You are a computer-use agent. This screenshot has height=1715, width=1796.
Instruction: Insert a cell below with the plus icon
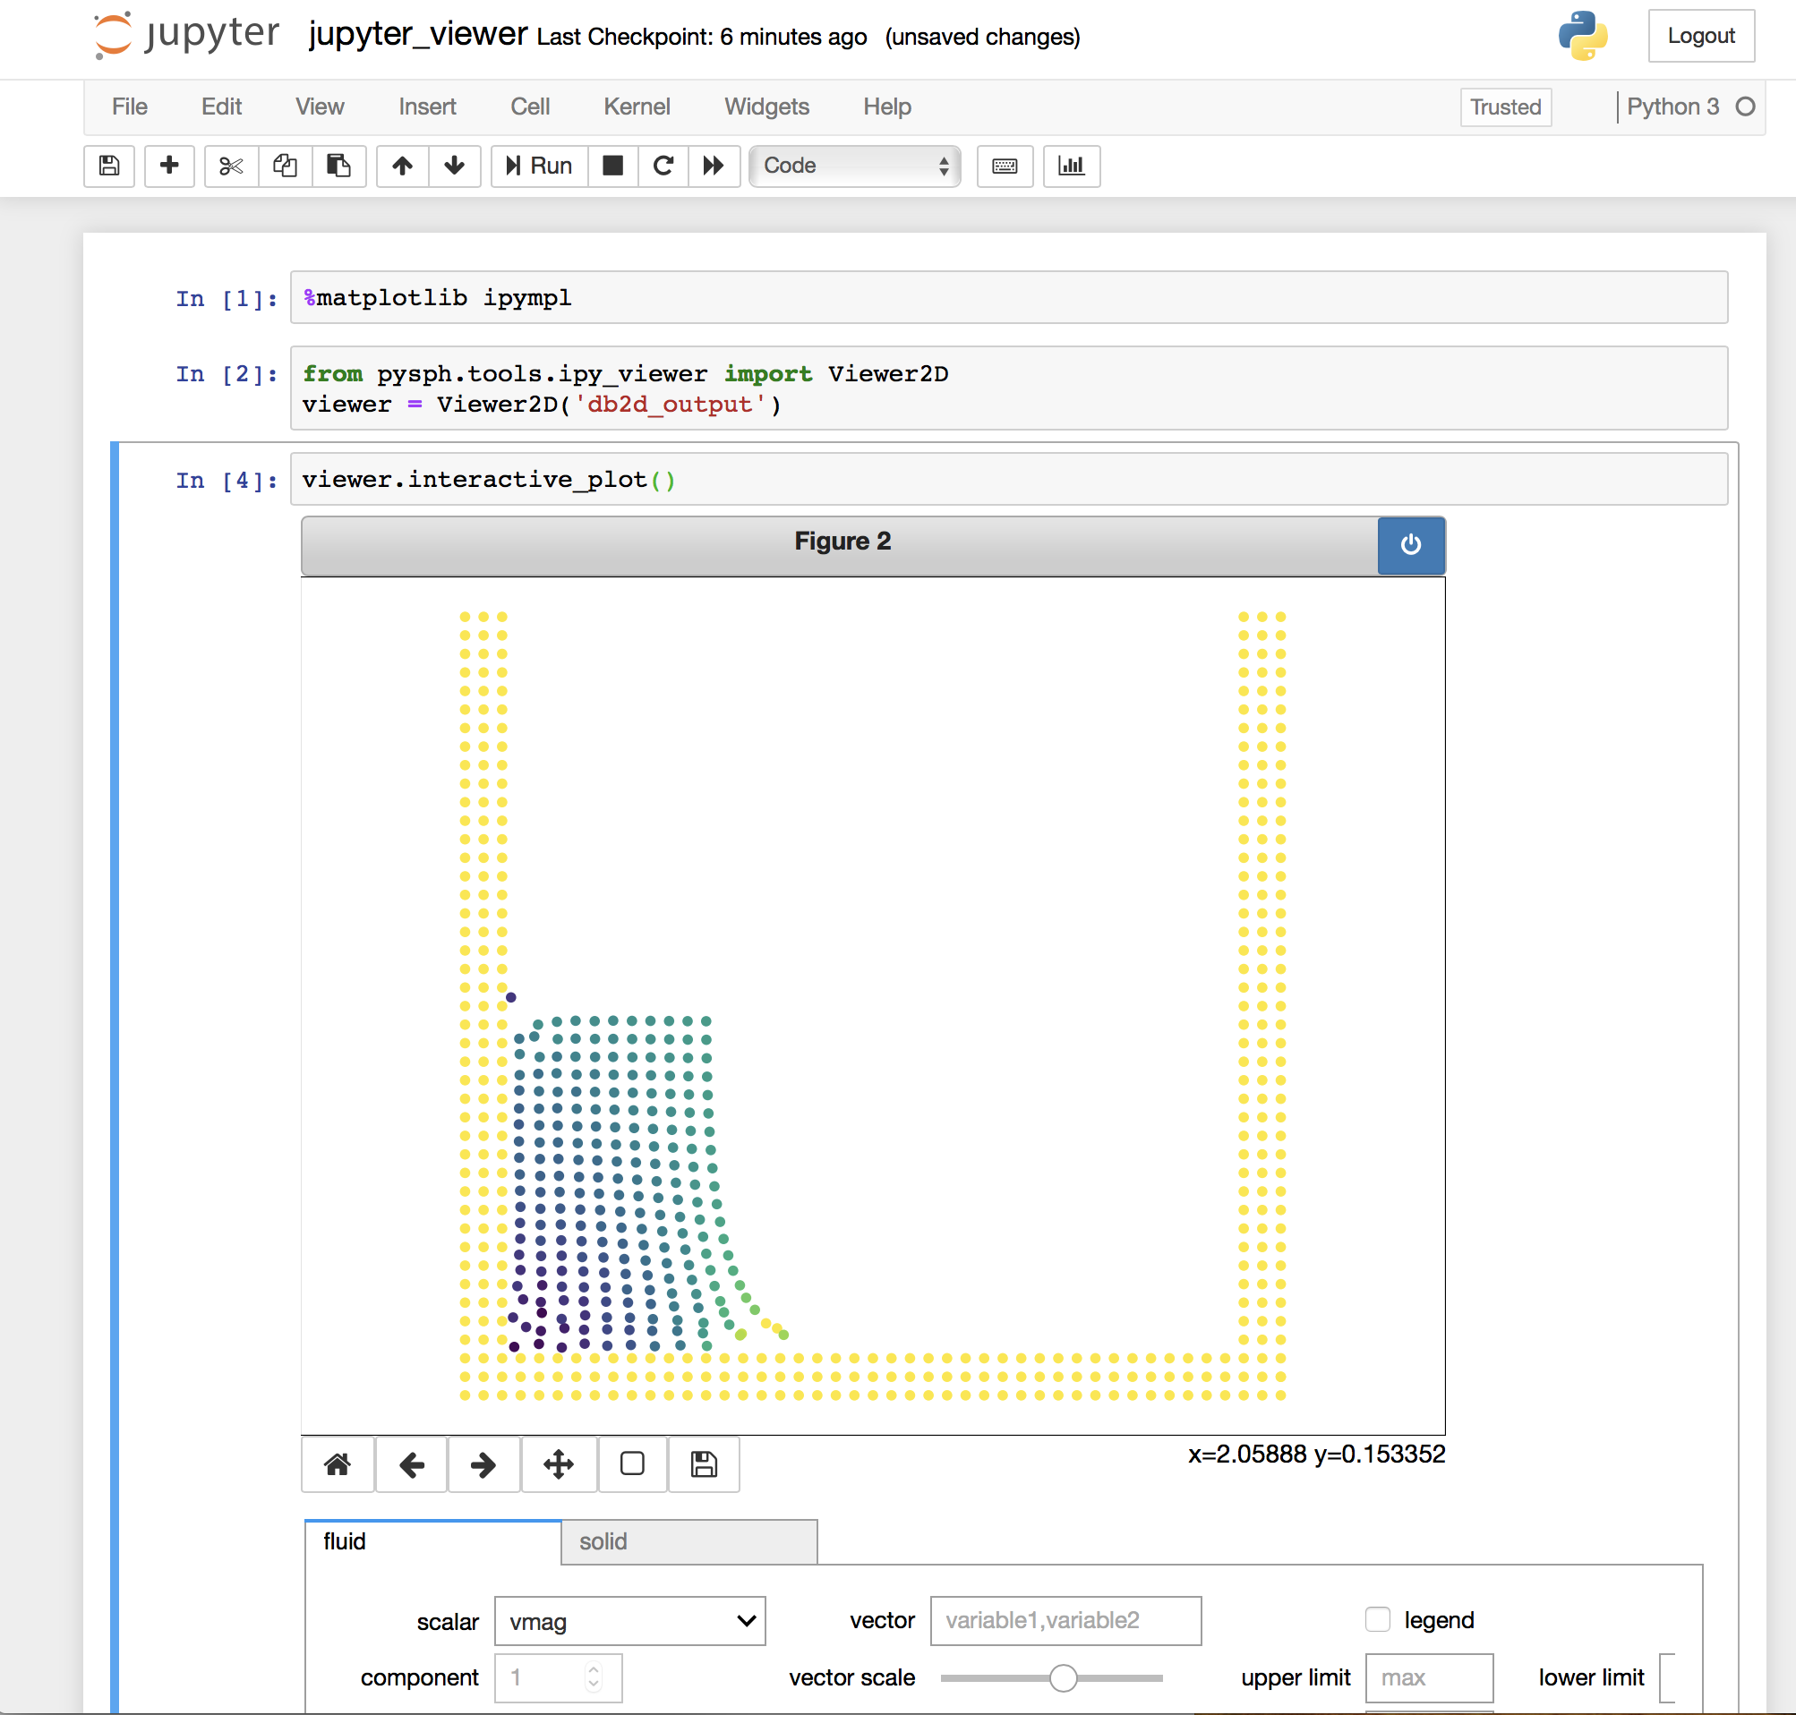pos(169,166)
